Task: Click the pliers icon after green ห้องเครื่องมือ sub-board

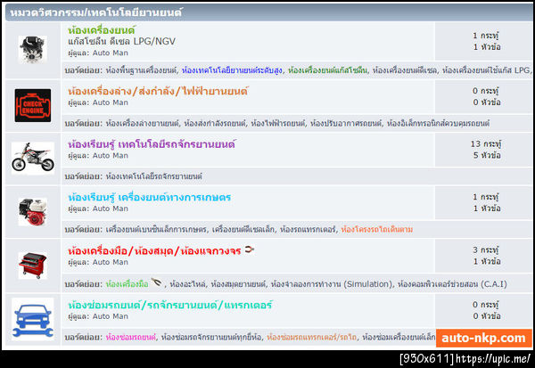Action: point(156,282)
